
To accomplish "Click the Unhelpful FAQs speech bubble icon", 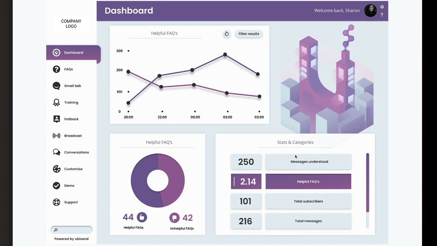I will [x=174, y=217].
